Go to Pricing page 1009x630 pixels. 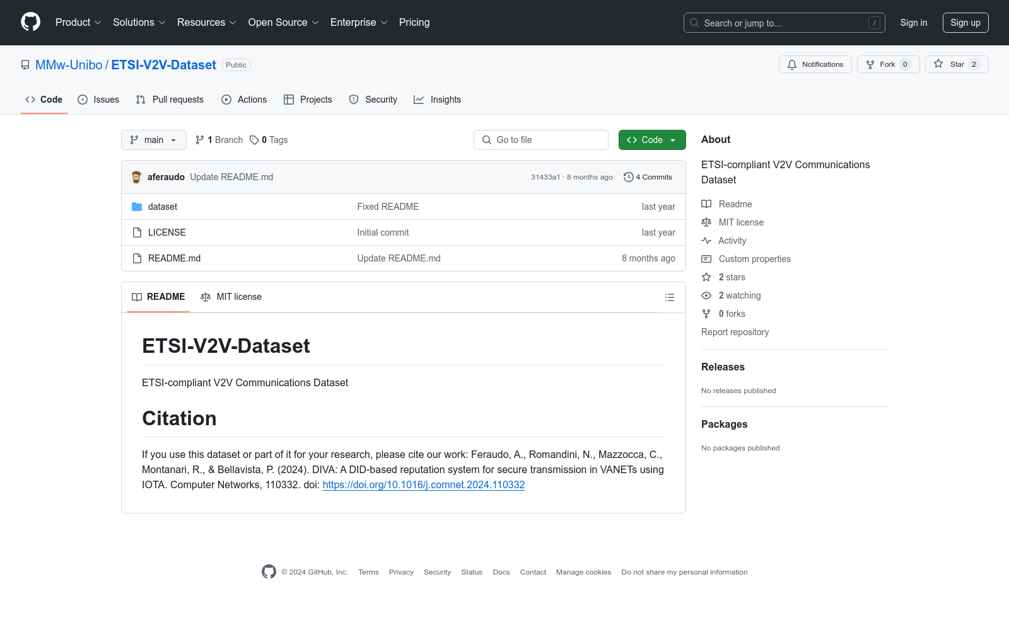[x=414, y=23]
